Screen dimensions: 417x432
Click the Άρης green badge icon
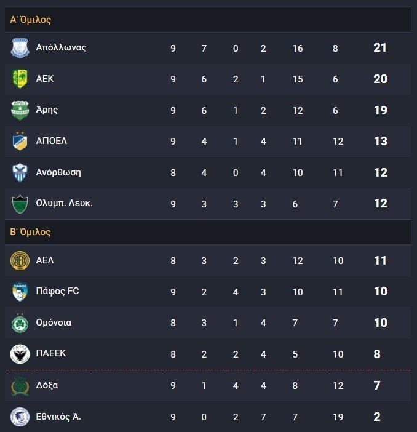tap(20, 110)
